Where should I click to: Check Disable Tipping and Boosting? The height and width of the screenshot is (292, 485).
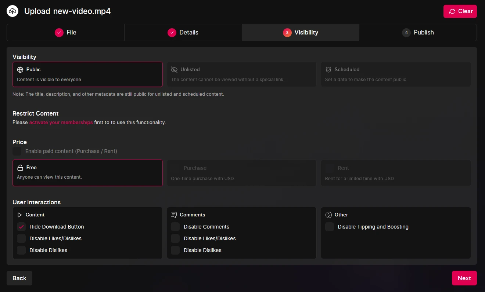pos(330,227)
